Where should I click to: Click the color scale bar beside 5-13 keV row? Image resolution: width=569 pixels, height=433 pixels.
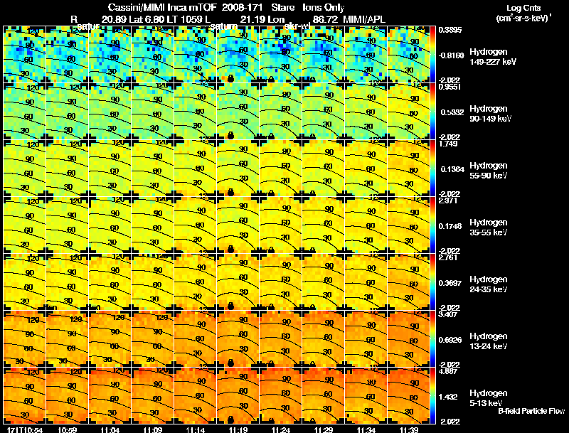pos(432,396)
